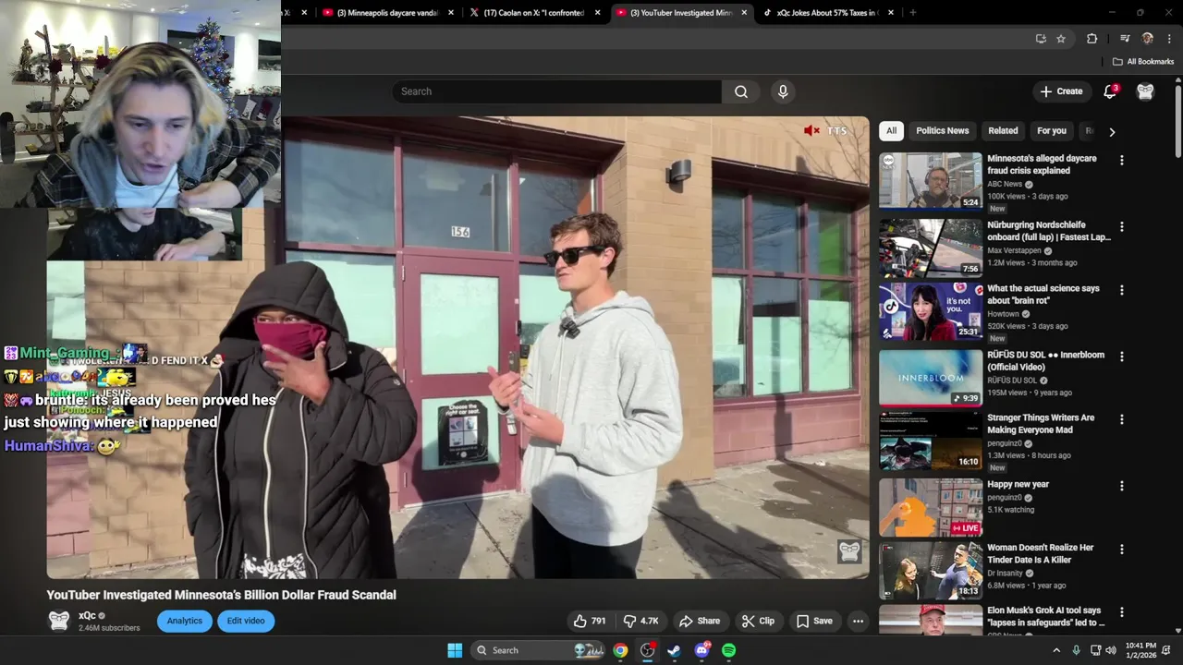Open options menu for RÜFÜS DU SOL Innerbloom video
The height and width of the screenshot is (665, 1183).
pyautogui.click(x=1122, y=357)
